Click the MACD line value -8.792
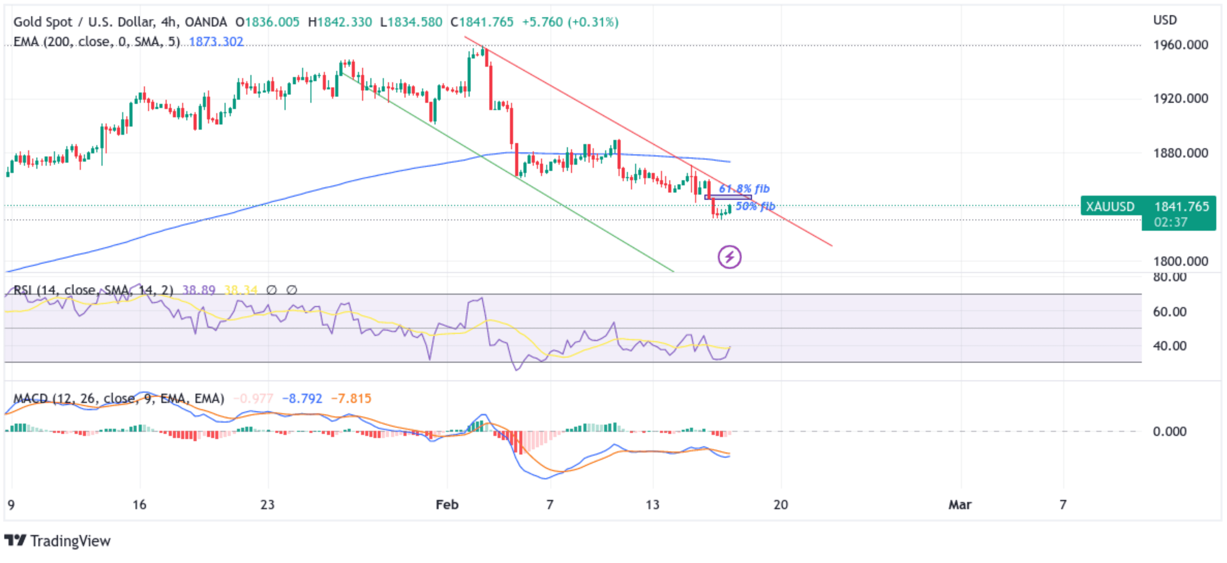1227x563 pixels. 302,398
